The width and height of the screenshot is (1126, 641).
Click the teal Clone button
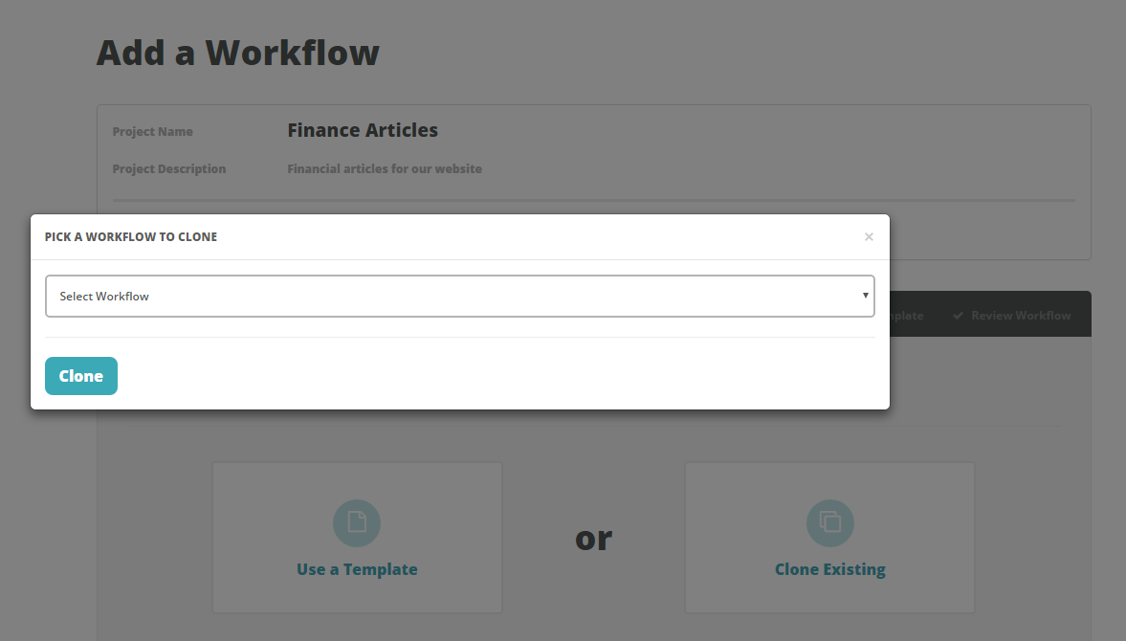click(81, 376)
